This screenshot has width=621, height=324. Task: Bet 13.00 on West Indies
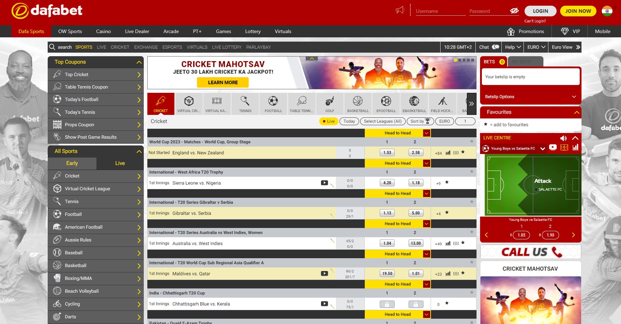pos(416,243)
